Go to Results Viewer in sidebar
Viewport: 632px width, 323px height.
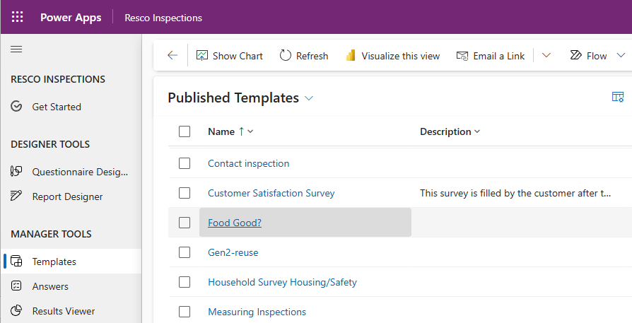coord(63,311)
